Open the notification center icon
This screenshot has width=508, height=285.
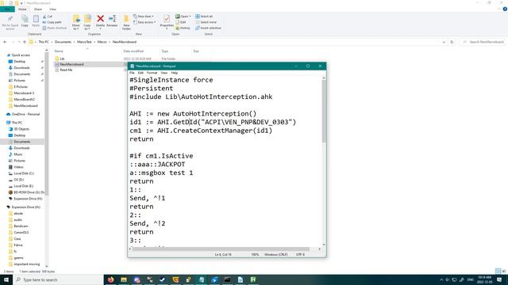click(x=499, y=279)
